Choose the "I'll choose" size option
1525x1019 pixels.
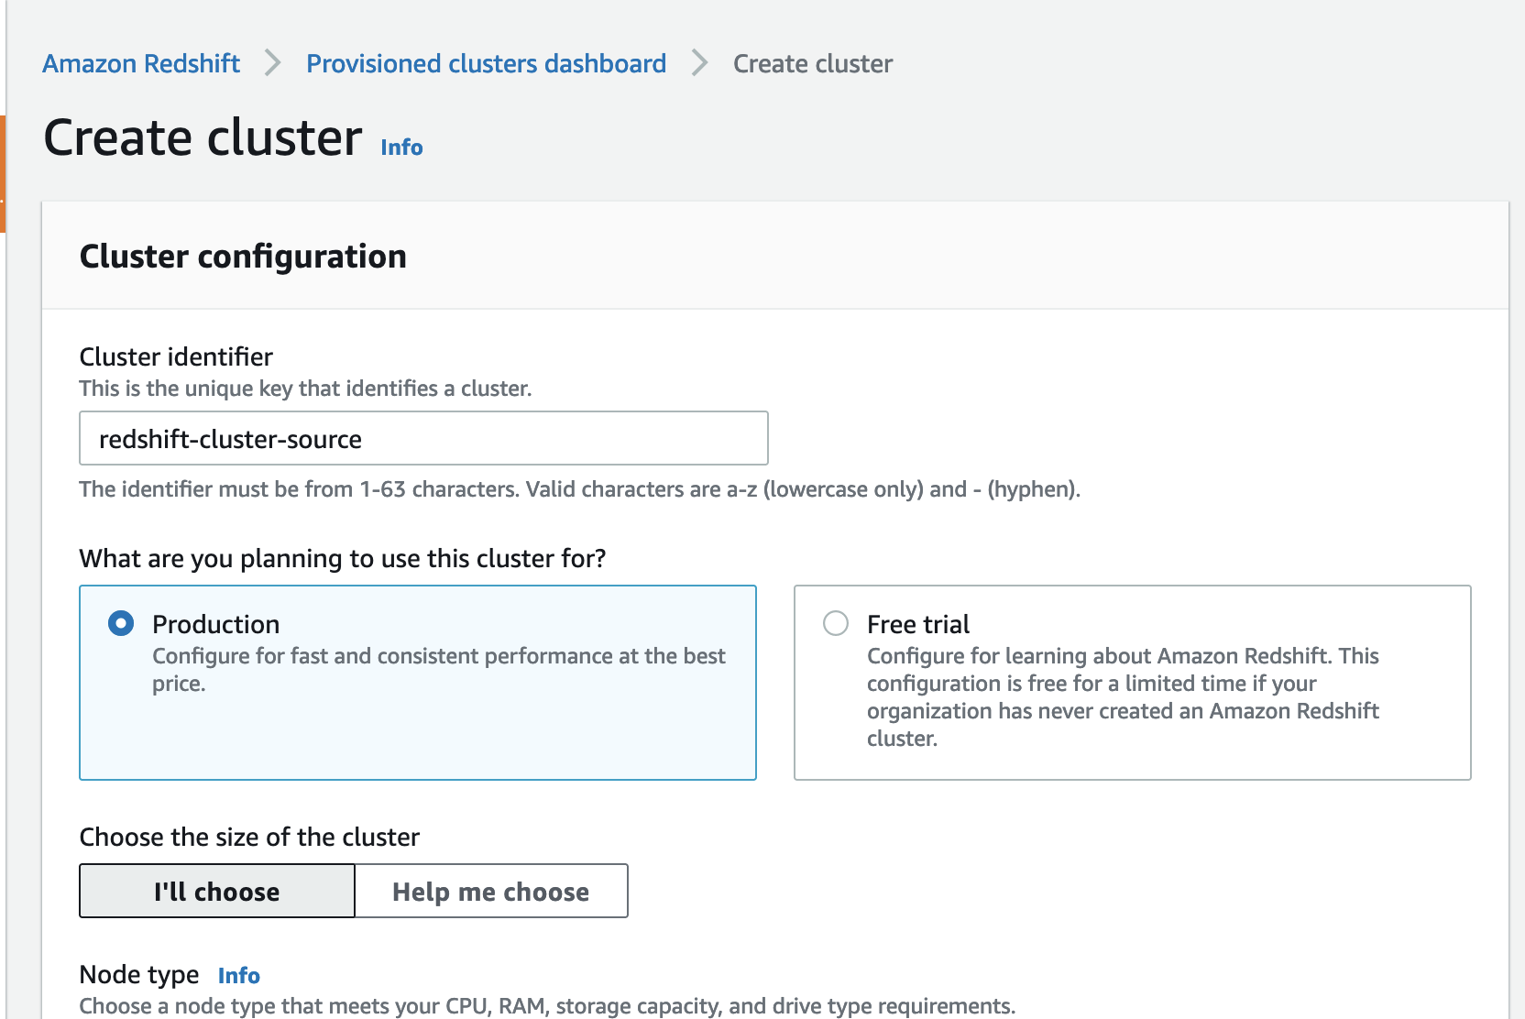click(217, 892)
